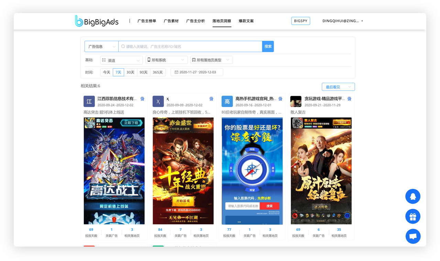This screenshot has width=440, height=261.
Task: Go to 广告主分析 page
Action: click(x=196, y=21)
